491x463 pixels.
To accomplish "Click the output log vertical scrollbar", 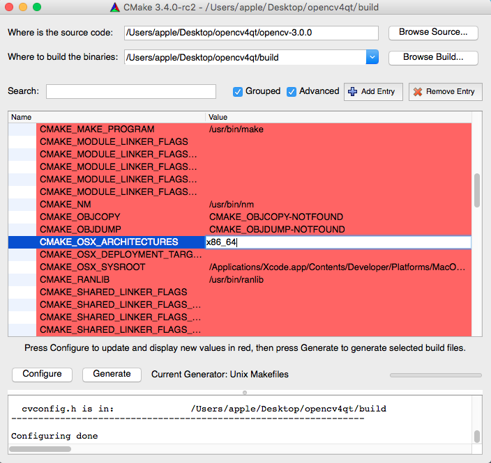I will pyautogui.click(x=477, y=437).
